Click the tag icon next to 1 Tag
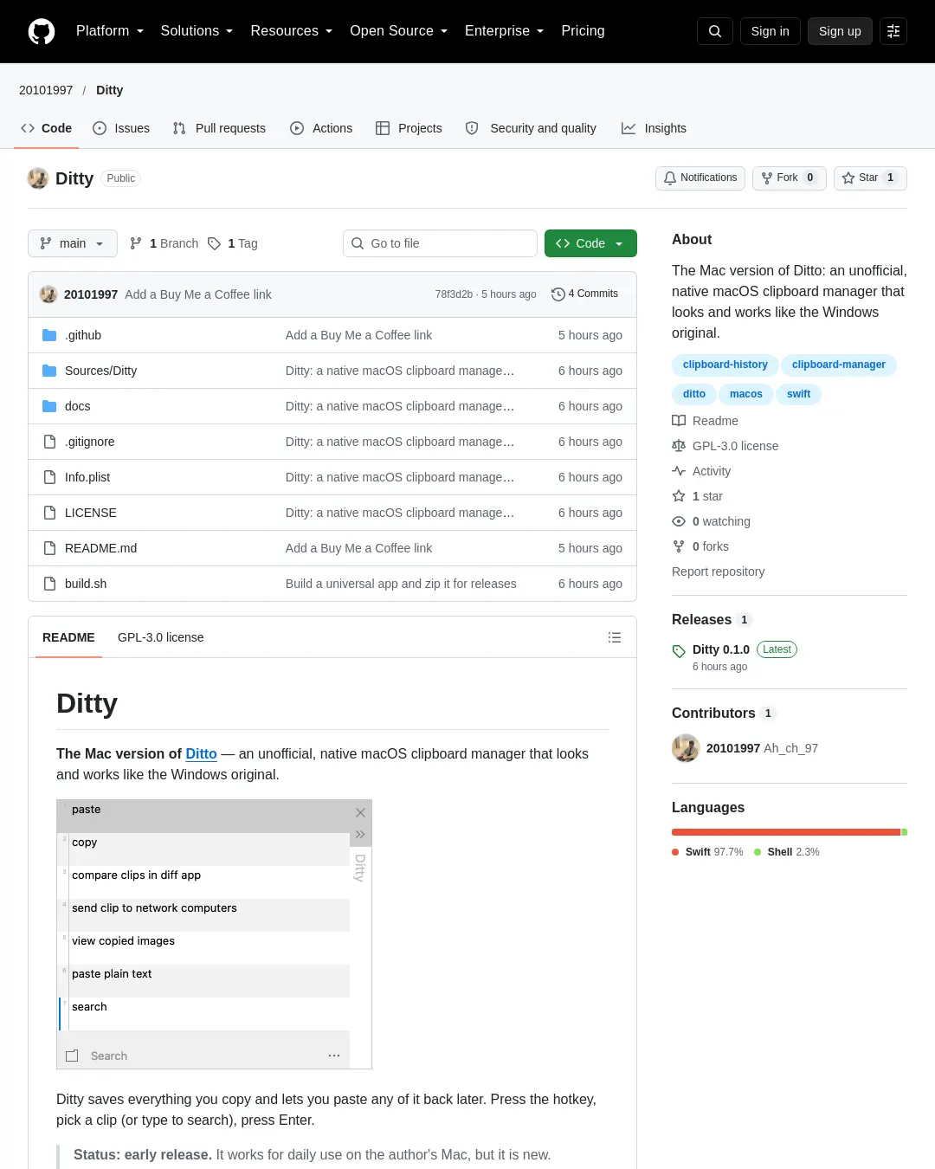 215,243
